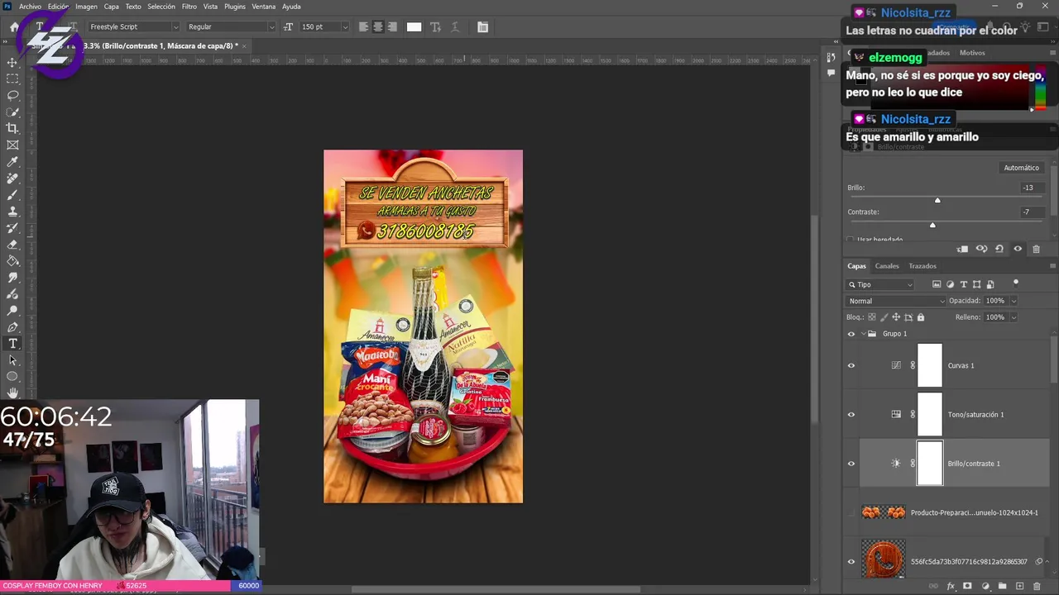Click the Brillo slider handle

[937, 200]
